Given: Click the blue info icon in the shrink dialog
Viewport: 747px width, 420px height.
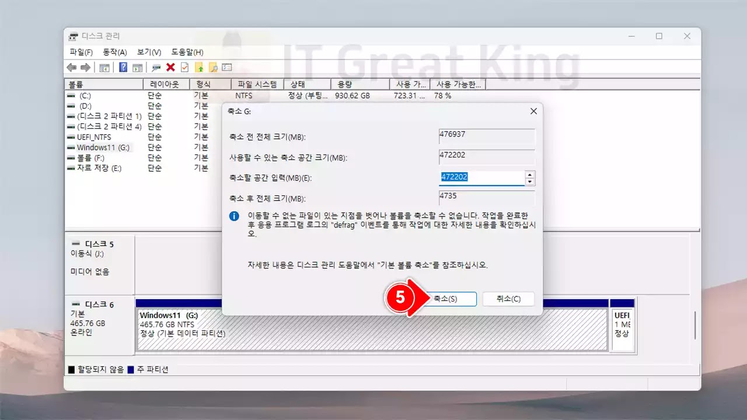Looking at the screenshot, I should coord(234,216).
